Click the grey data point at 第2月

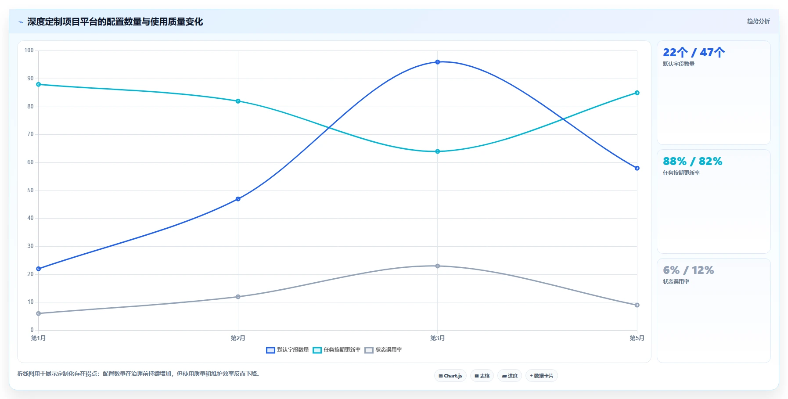point(238,297)
